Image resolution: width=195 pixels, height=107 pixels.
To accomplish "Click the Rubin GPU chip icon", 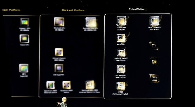I will click(x=122, y=21).
